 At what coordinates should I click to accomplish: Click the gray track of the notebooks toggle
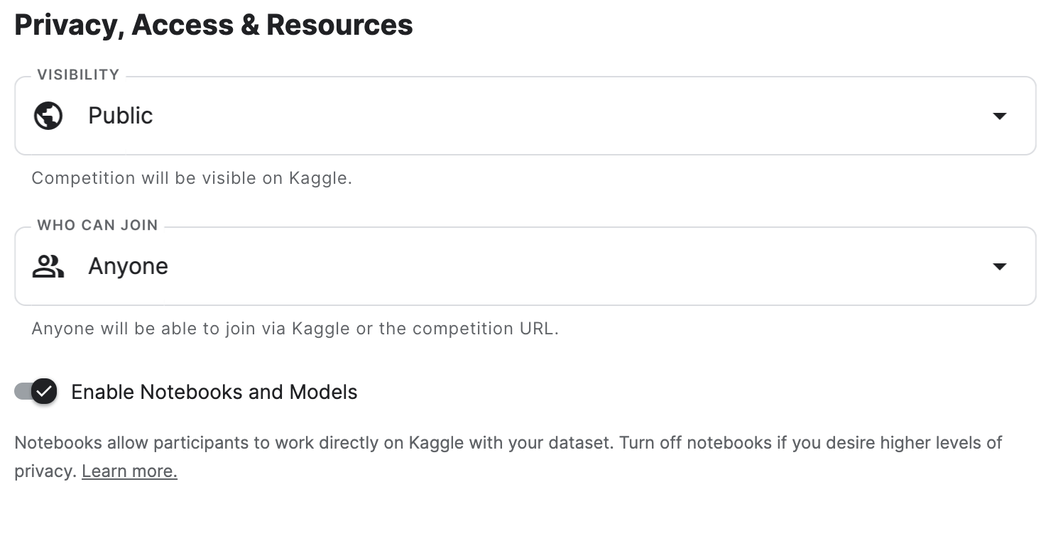(x=22, y=391)
